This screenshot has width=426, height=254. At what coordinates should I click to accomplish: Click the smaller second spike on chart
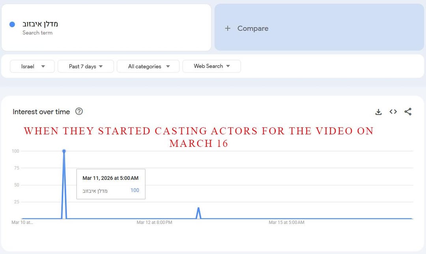click(198, 208)
